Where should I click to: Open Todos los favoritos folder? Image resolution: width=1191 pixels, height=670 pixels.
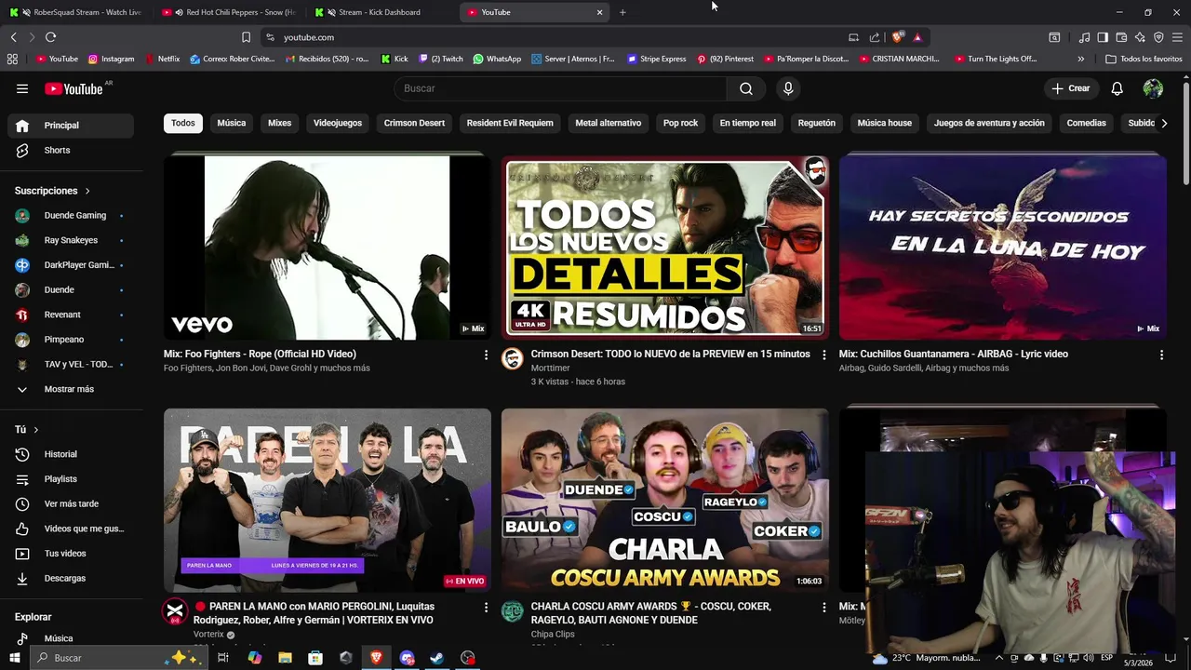(x=1144, y=59)
